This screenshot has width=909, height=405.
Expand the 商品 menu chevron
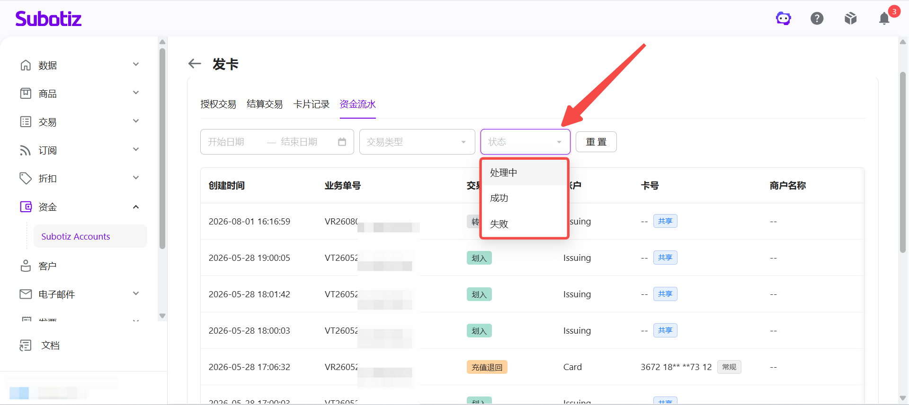tap(136, 93)
